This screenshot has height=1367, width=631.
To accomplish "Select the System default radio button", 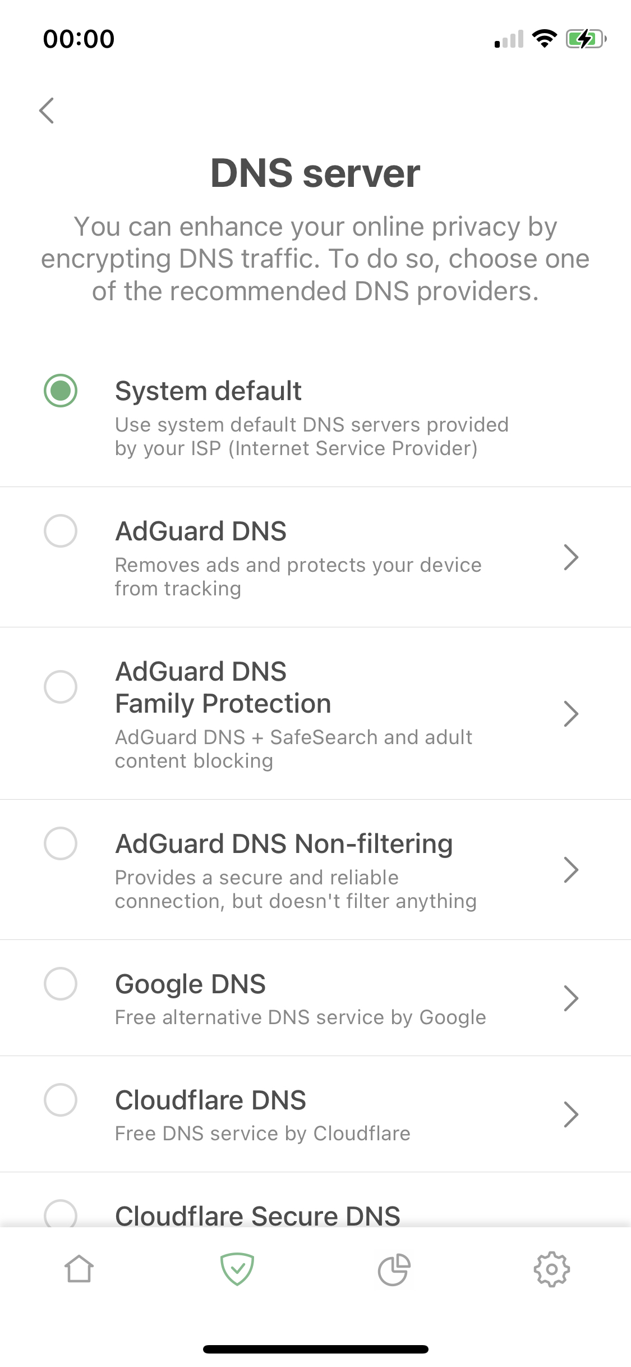I will pyautogui.click(x=61, y=391).
